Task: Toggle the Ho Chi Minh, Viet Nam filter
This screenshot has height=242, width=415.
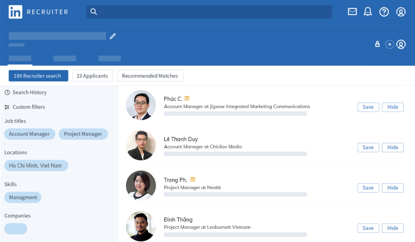Action: pyautogui.click(x=37, y=165)
